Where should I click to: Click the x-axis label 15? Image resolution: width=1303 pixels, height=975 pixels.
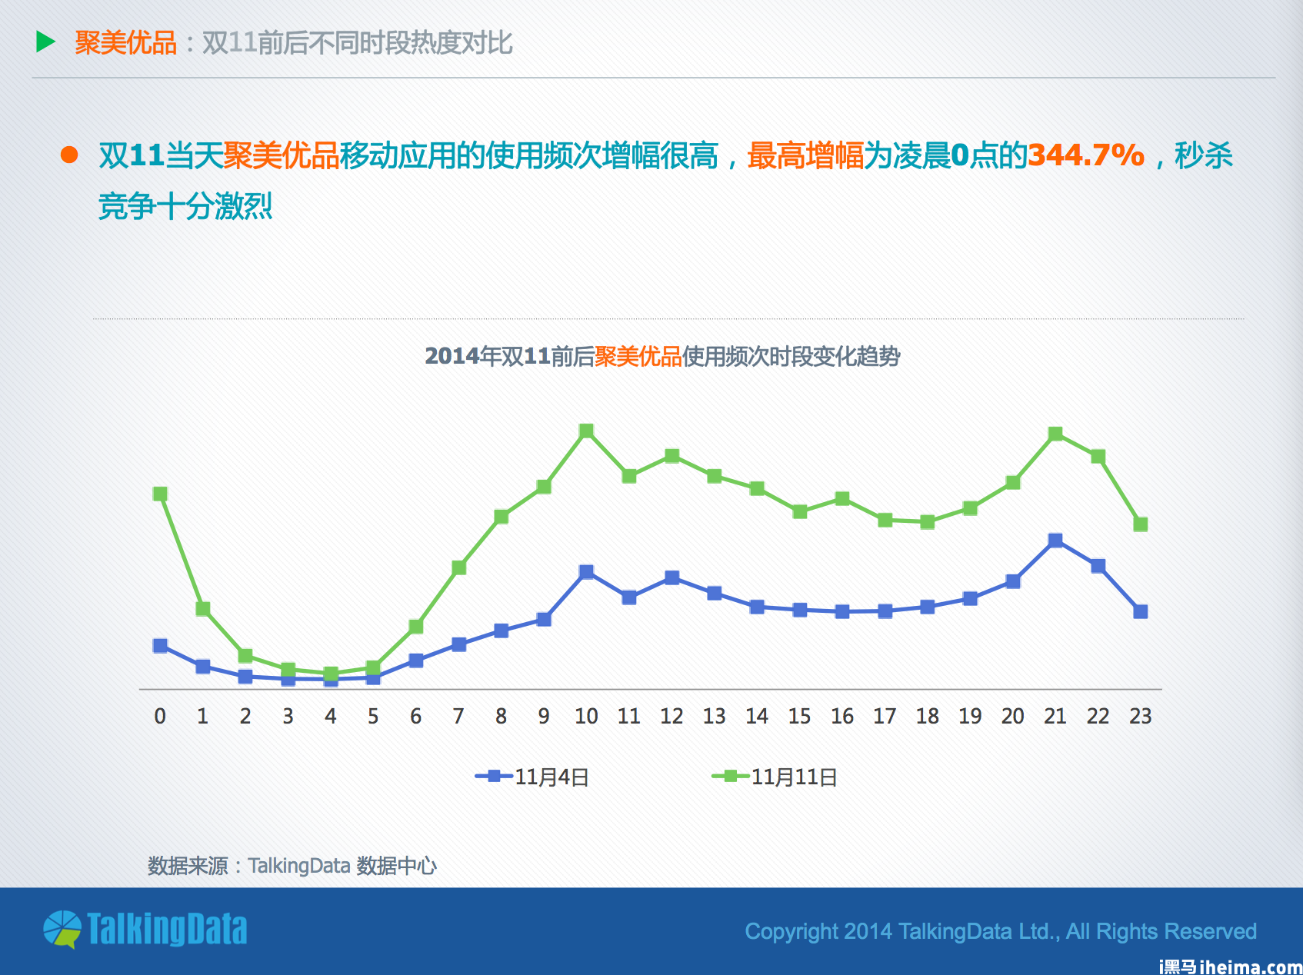(x=799, y=717)
